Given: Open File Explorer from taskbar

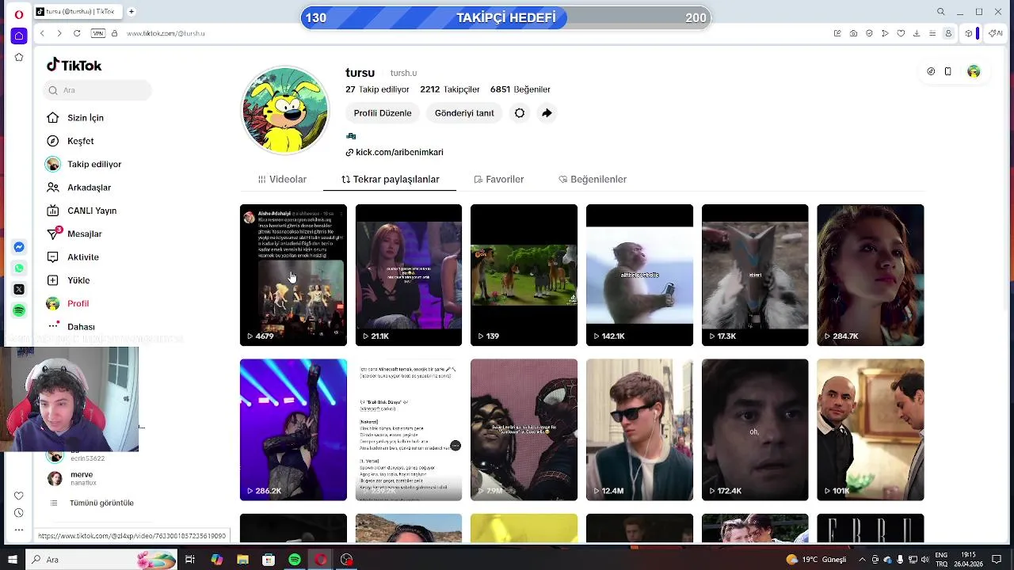Looking at the screenshot, I should point(242,560).
